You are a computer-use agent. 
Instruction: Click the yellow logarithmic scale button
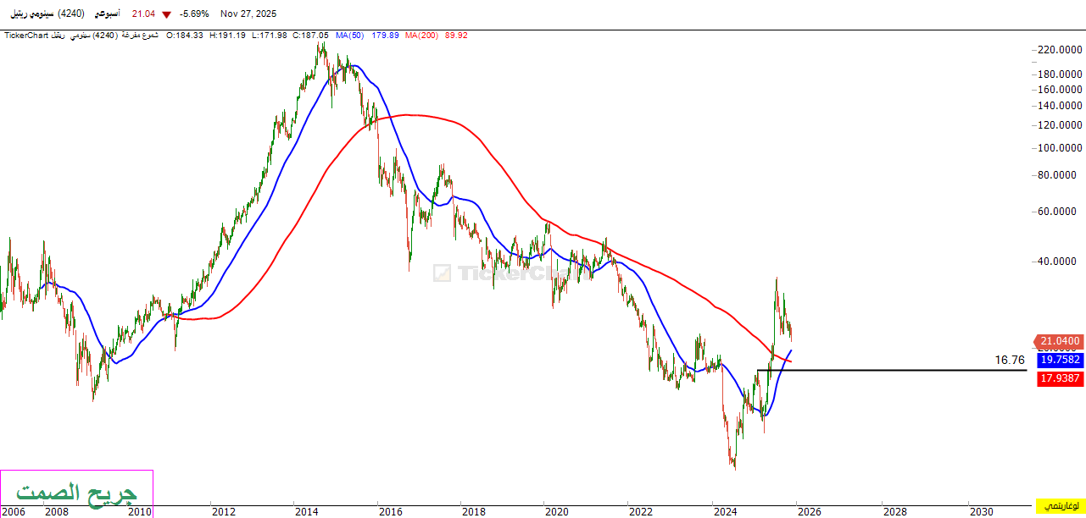click(x=1059, y=505)
